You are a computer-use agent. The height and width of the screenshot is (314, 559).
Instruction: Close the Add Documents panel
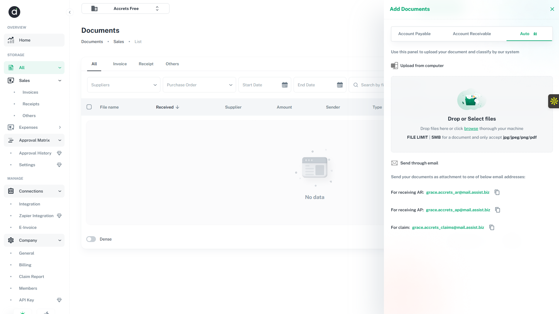pyautogui.click(x=552, y=9)
